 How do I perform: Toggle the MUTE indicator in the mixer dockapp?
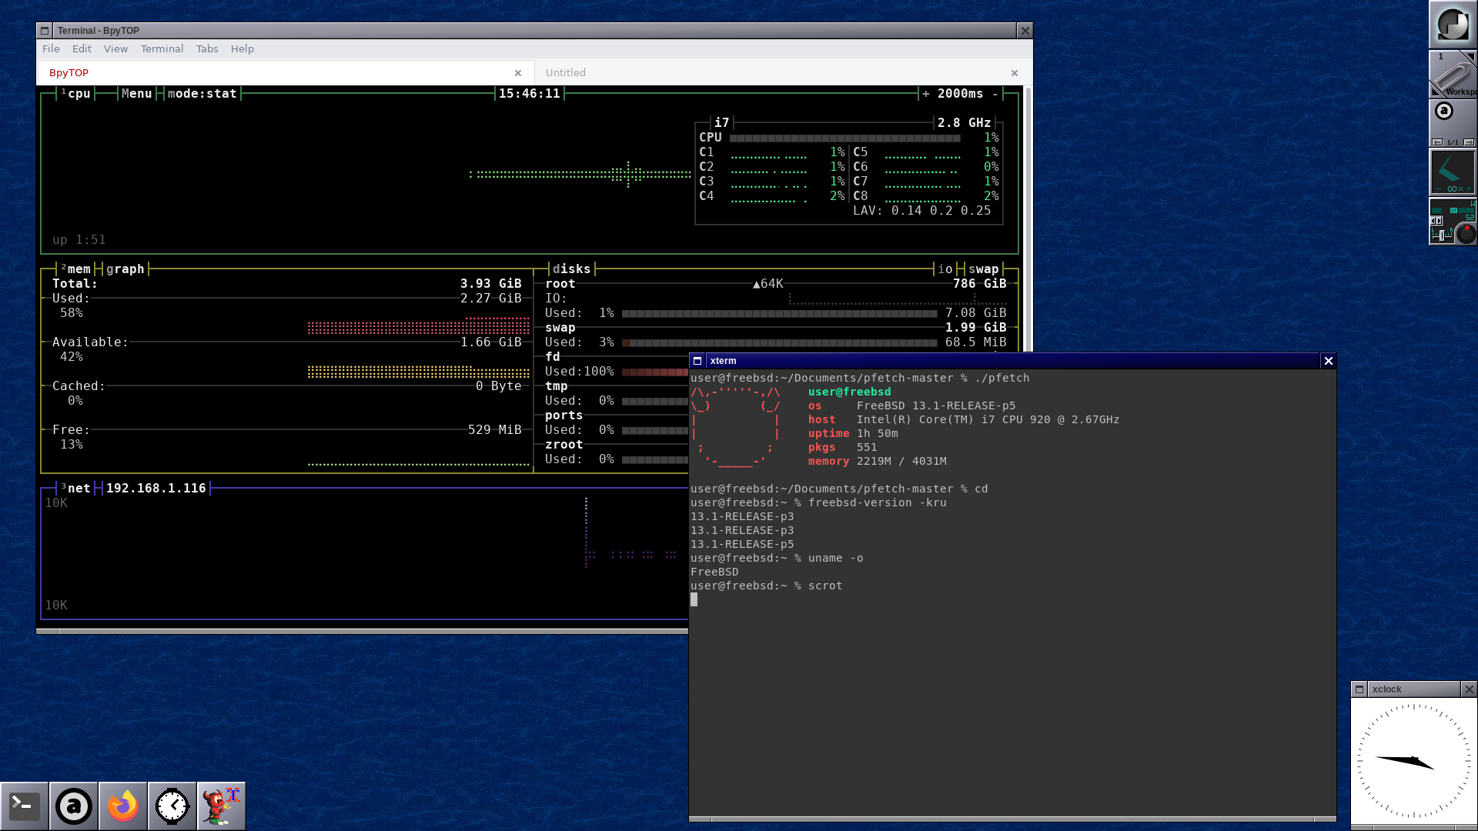pyautogui.click(x=1466, y=210)
